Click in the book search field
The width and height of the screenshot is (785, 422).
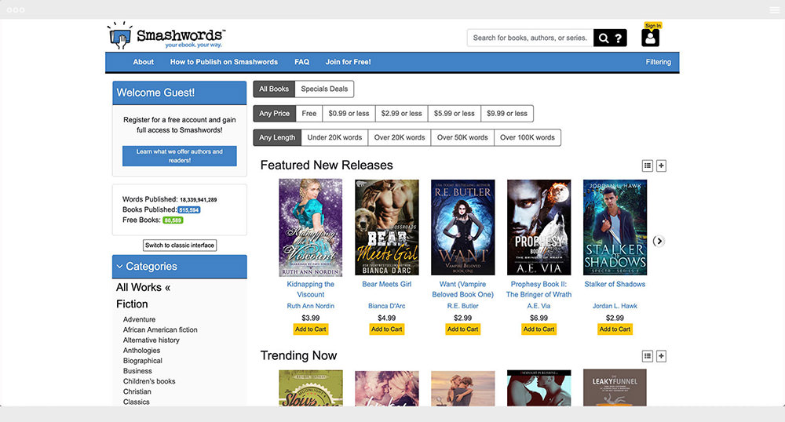click(530, 38)
